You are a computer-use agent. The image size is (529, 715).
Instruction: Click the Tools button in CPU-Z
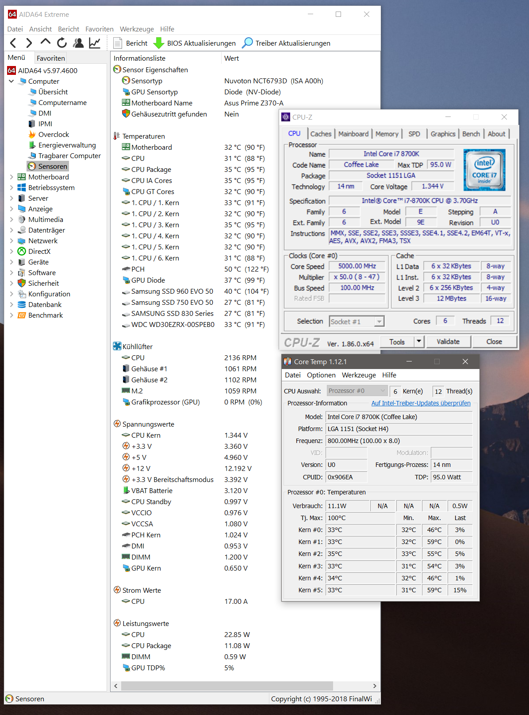[397, 342]
